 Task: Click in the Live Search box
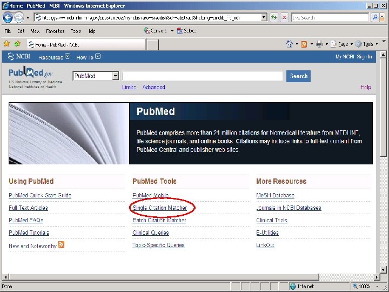click(x=330, y=18)
